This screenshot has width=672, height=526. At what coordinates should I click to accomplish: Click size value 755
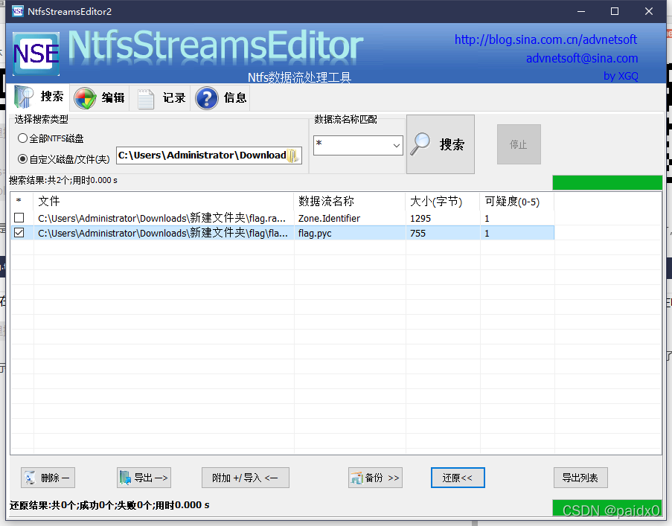[417, 234]
